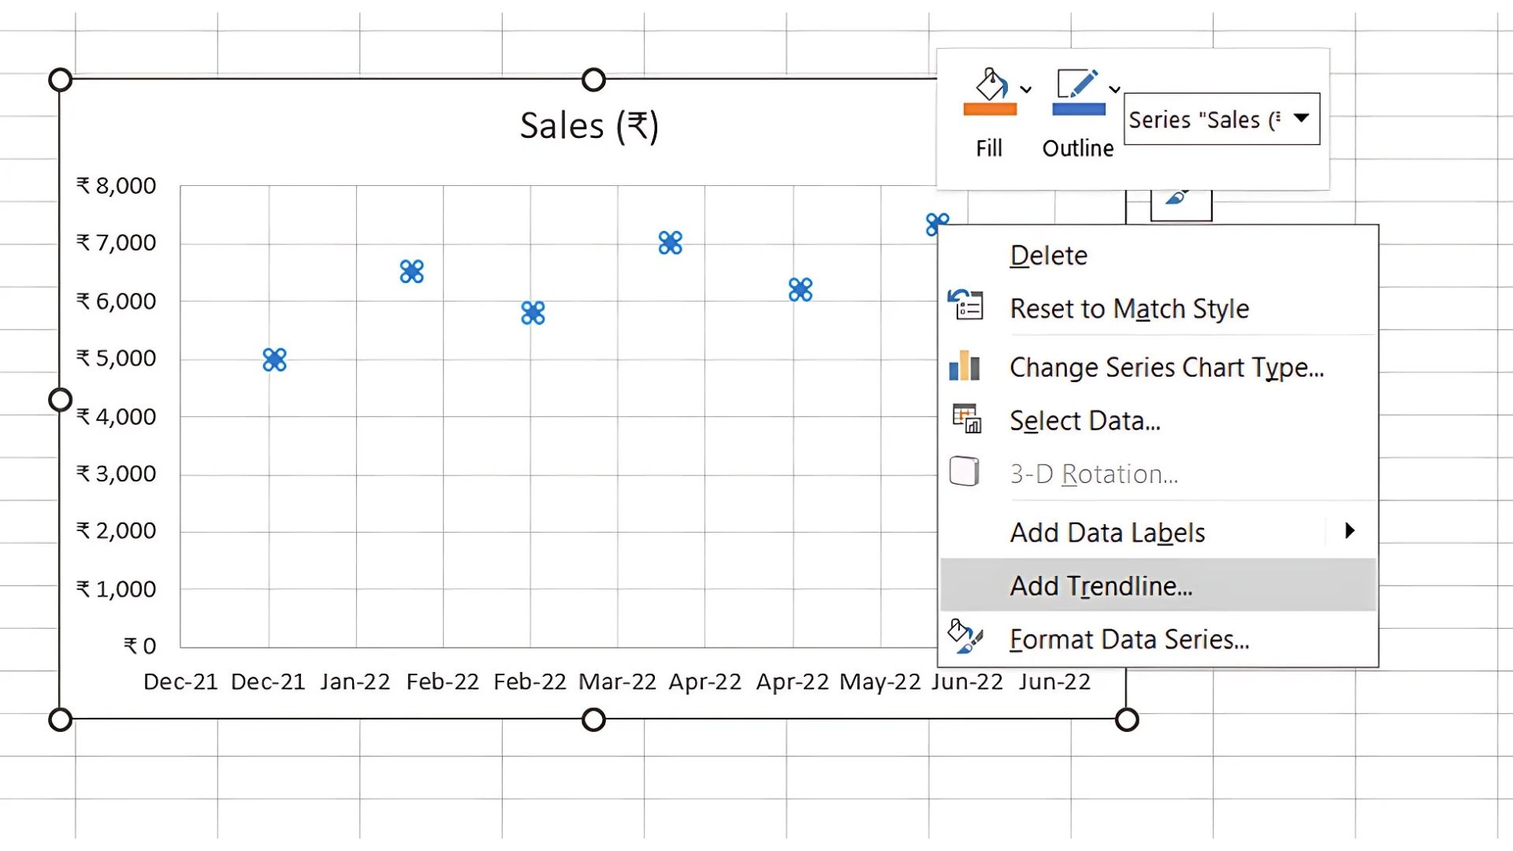The height and width of the screenshot is (851, 1513).
Task: Click the 3-D Rotation cube icon
Action: point(965,472)
